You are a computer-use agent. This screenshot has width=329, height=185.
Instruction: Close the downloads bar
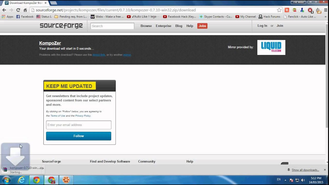tap(325, 170)
